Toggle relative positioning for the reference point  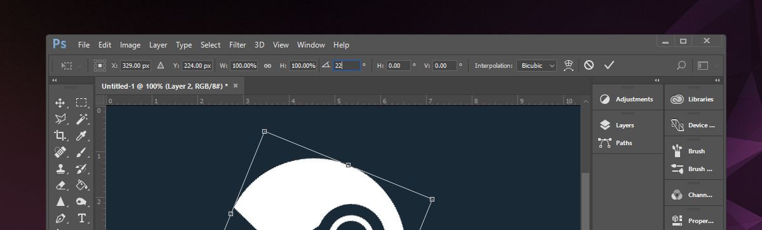tap(160, 65)
